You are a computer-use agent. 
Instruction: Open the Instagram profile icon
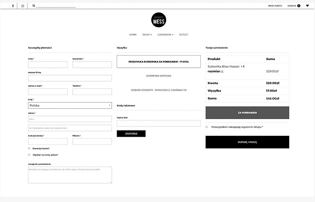tap(22, 6)
